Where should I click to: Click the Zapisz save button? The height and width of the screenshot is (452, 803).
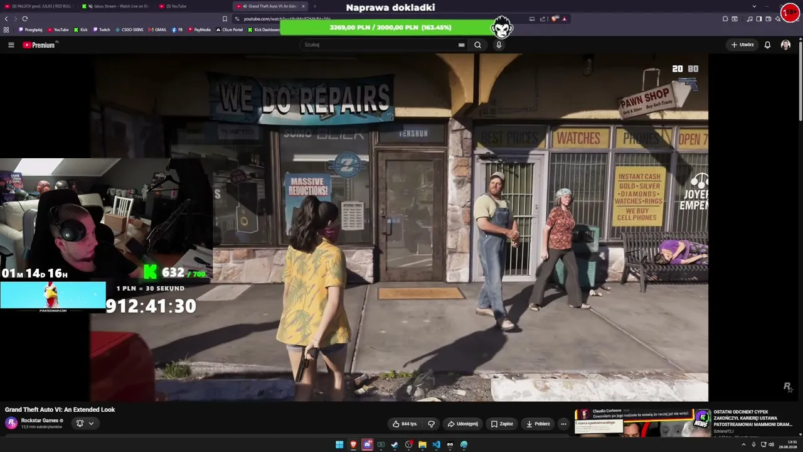coord(502,424)
